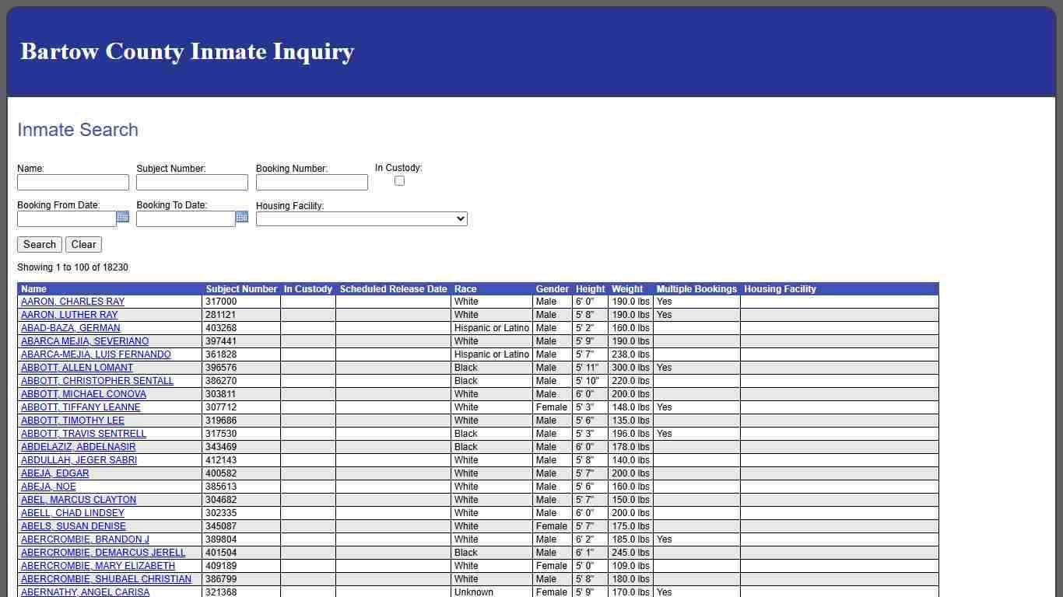1063x597 pixels.
Task: View ABDULLAH, JEGER SABRI inmate details
Action: [x=78, y=460]
